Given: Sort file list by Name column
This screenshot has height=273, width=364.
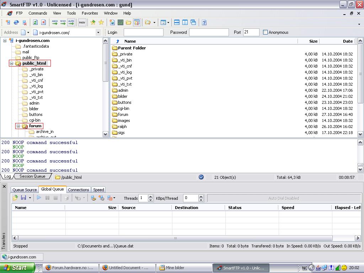Looking at the screenshot, I should [x=130, y=41].
